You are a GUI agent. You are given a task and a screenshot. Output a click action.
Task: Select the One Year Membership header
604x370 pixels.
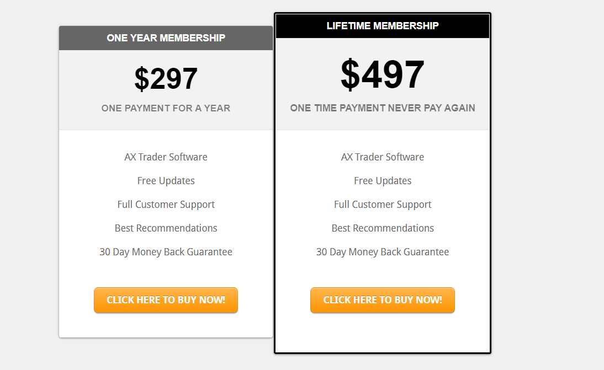click(x=166, y=38)
